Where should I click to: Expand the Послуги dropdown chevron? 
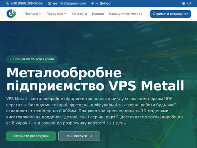tap(40, 14)
